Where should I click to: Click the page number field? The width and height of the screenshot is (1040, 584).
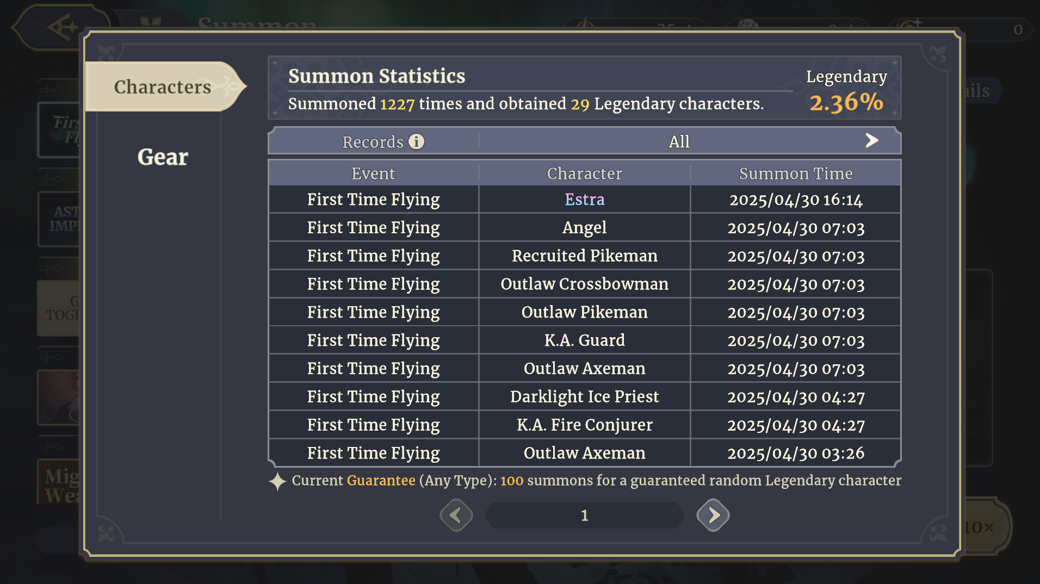[x=584, y=515]
